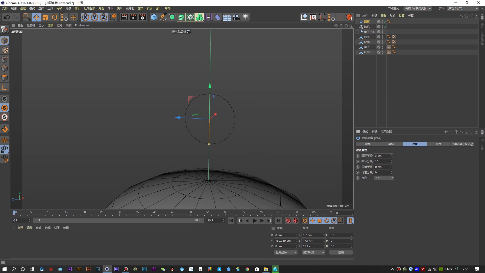Select the Scale tool icon

click(x=45, y=17)
